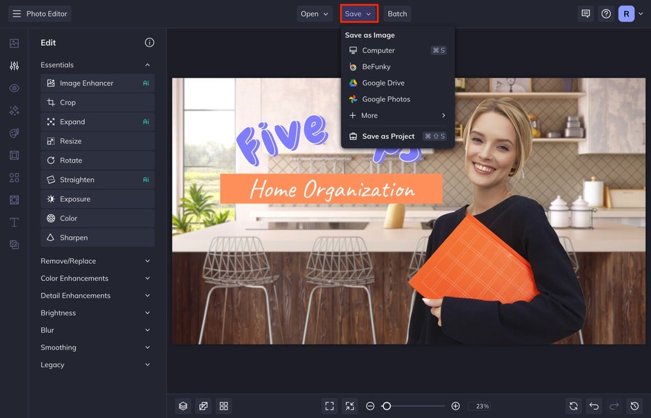651x418 pixels.
Task: Click the actual size collapse icon
Action: click(350, 406)
